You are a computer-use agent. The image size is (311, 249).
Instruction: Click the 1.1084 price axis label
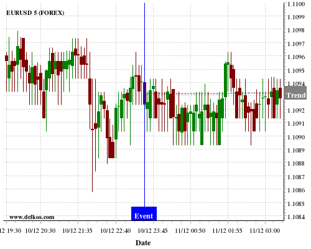[296, 217]
